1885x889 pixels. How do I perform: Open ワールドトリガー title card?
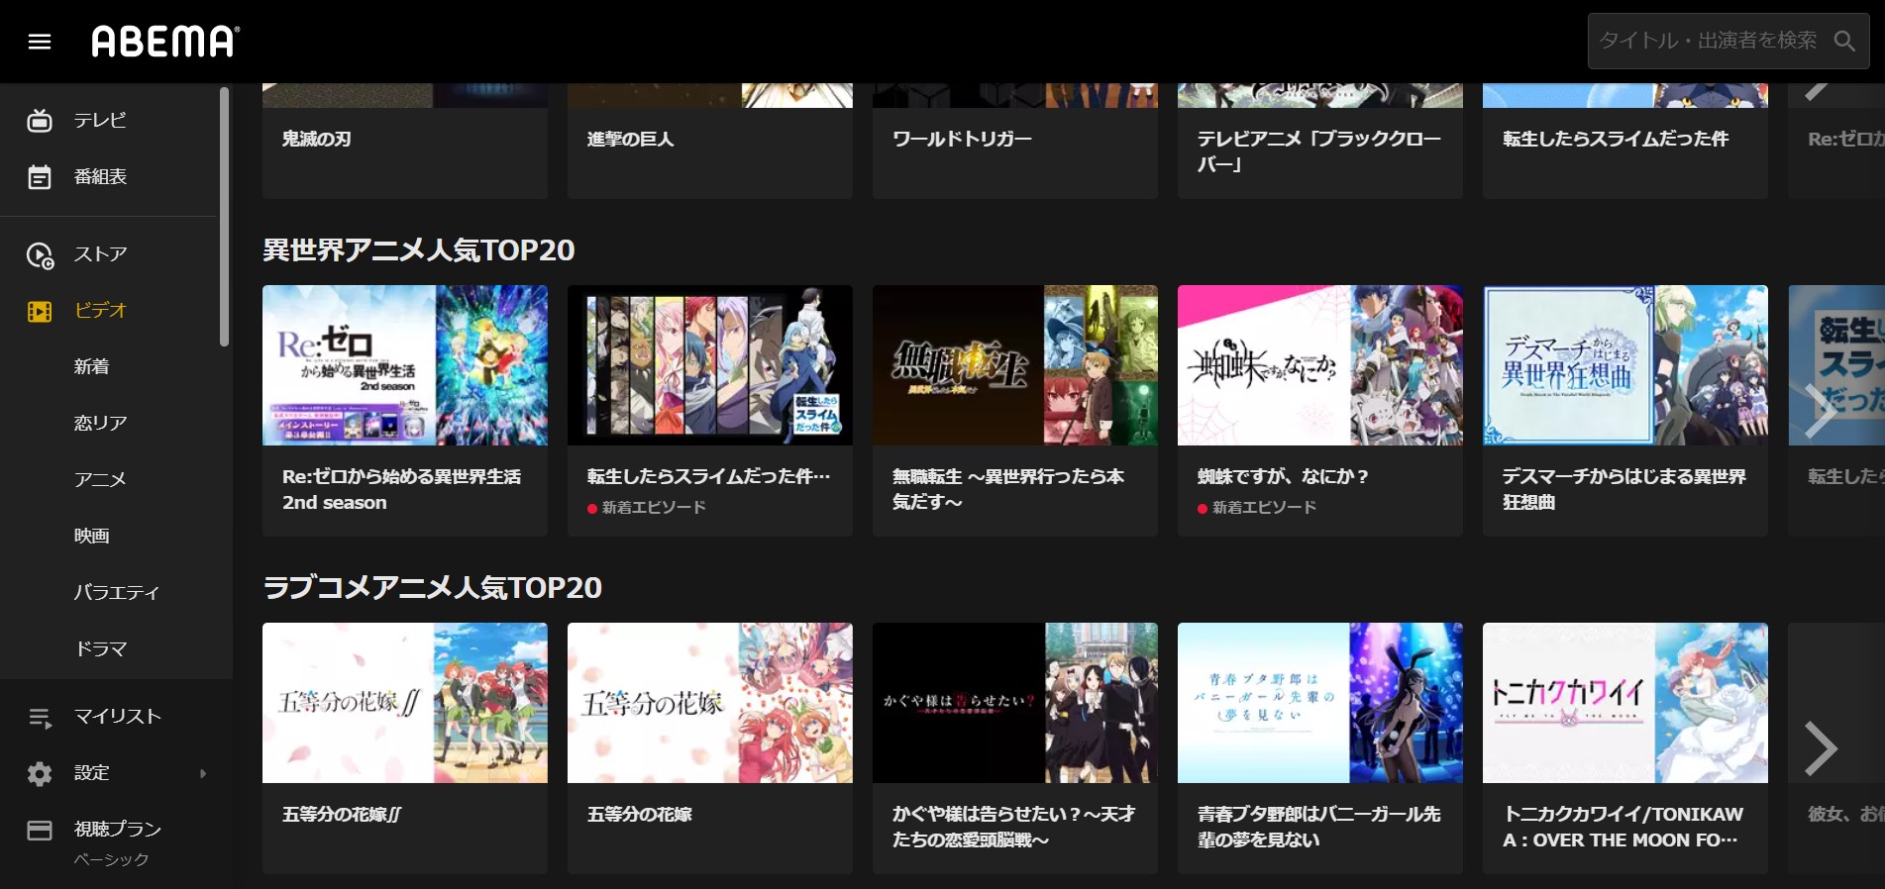click(1015, 141)
